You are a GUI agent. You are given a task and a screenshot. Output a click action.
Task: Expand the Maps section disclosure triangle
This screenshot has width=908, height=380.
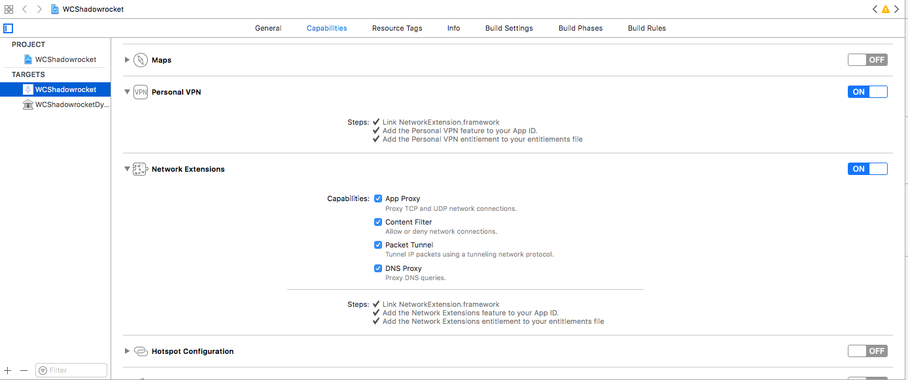(127, 60)
